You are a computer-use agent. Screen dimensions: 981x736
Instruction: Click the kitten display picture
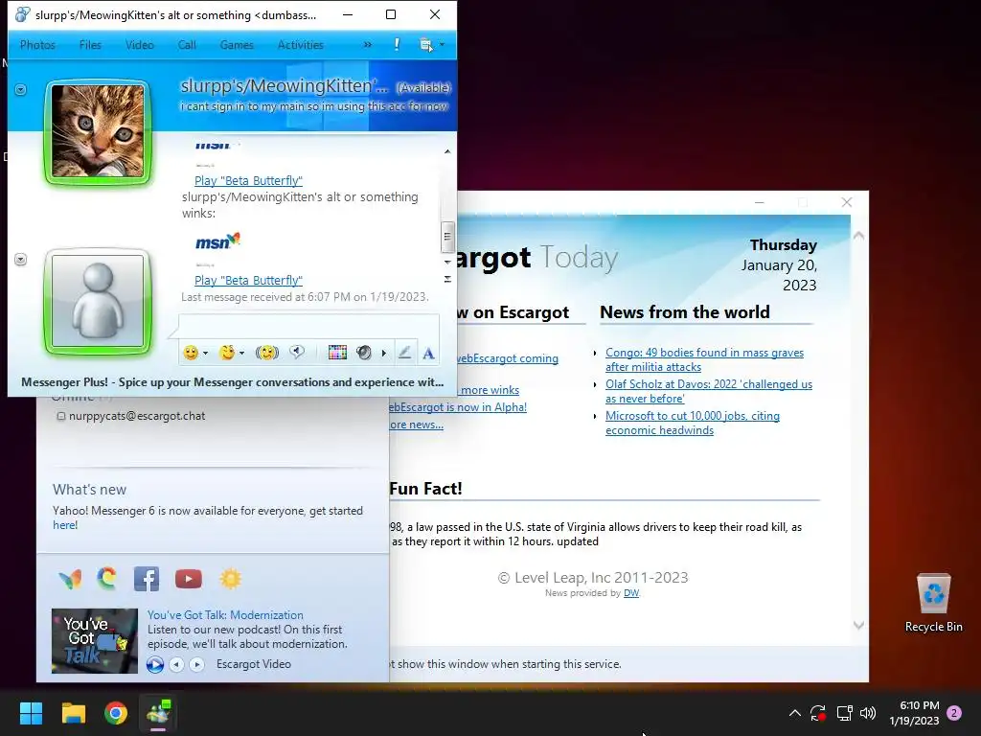98,131
